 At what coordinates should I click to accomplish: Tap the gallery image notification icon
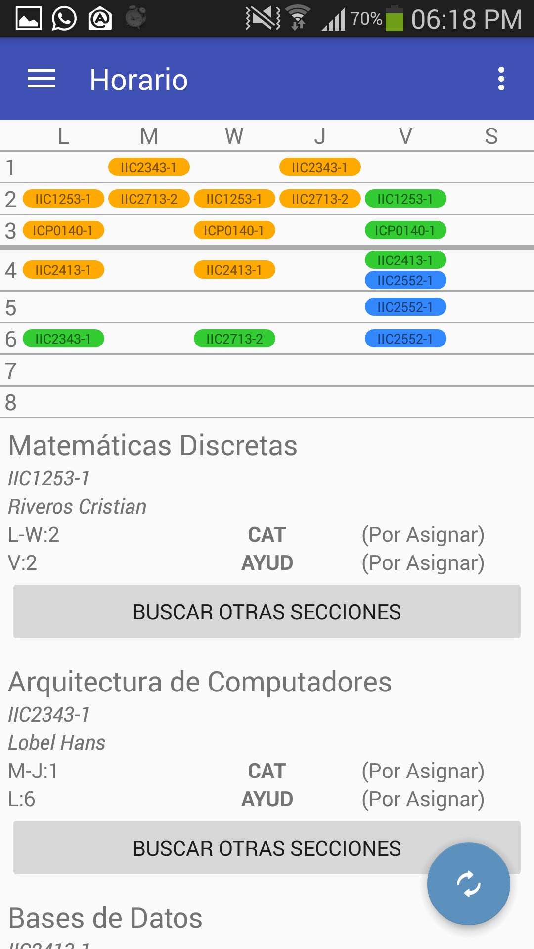(29, 19)
